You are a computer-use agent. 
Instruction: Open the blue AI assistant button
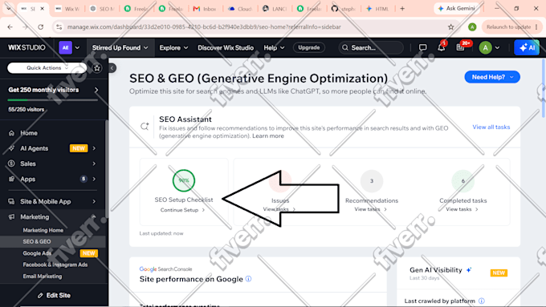[527, 47]
